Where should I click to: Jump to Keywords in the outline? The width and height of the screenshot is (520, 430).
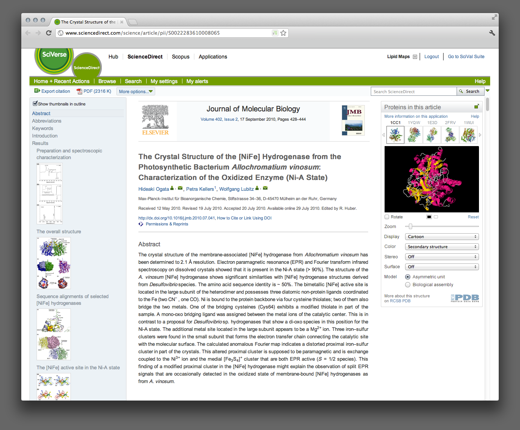coord(43,128)
